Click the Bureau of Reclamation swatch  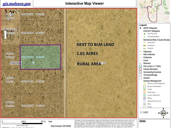pyautogui.click(x=145, y=87)
